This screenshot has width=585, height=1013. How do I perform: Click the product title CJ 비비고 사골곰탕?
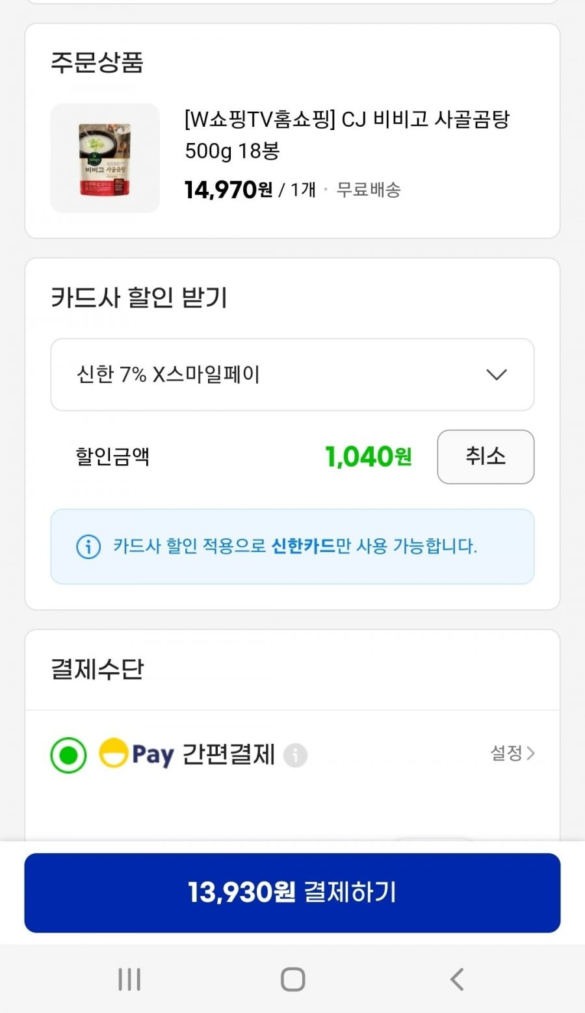(x=347, y=135)
